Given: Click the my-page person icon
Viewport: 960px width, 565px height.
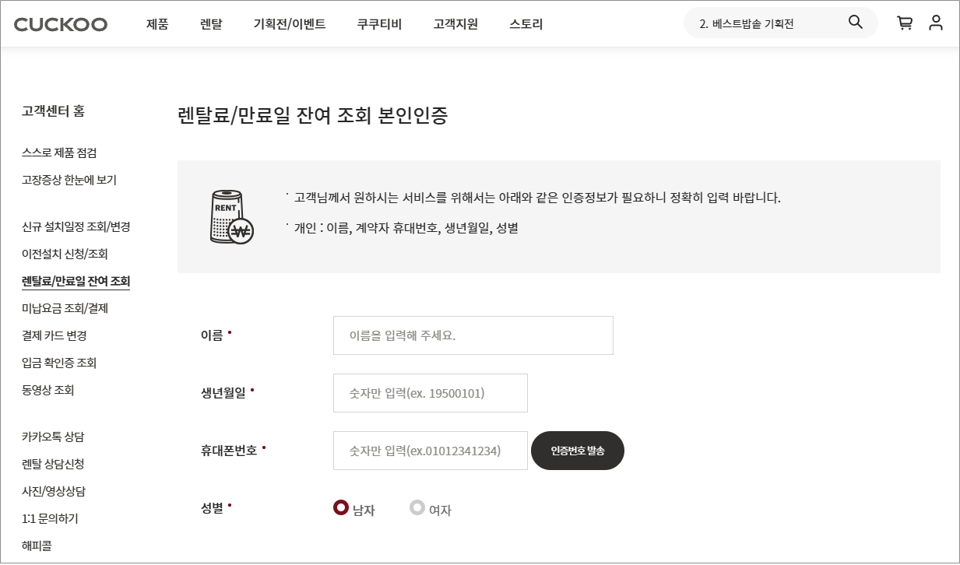Looking at the screenshot, I should point(936,23).
